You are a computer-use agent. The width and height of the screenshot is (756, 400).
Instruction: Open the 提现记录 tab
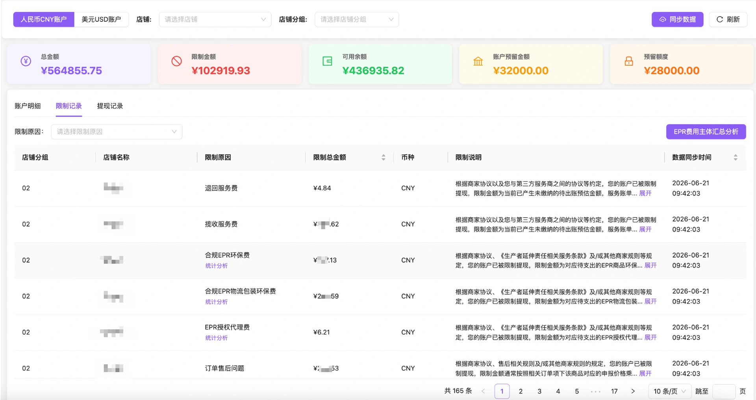(110, 106)
